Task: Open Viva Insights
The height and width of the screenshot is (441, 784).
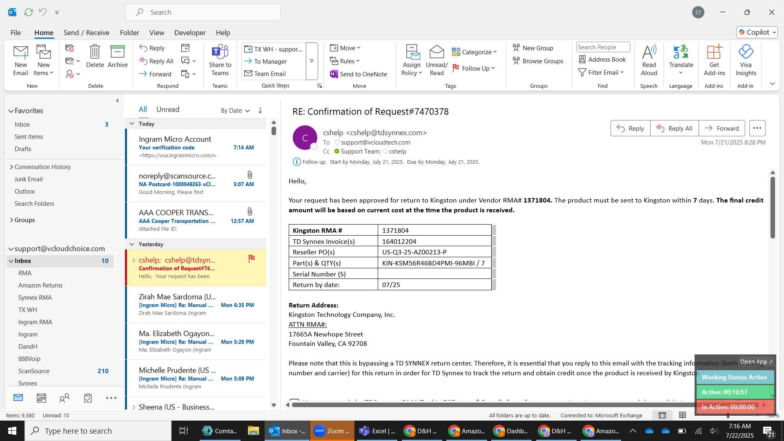Action: click(x=746, y=60)
